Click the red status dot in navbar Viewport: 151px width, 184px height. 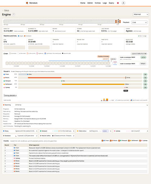[x=118, y=3]
